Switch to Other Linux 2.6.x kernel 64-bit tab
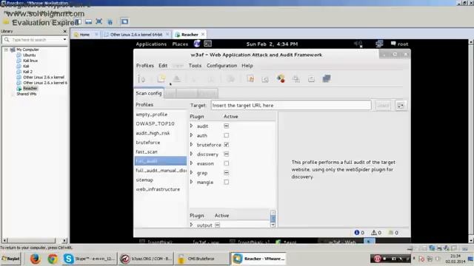474x266 pixels. click(136, 35)
